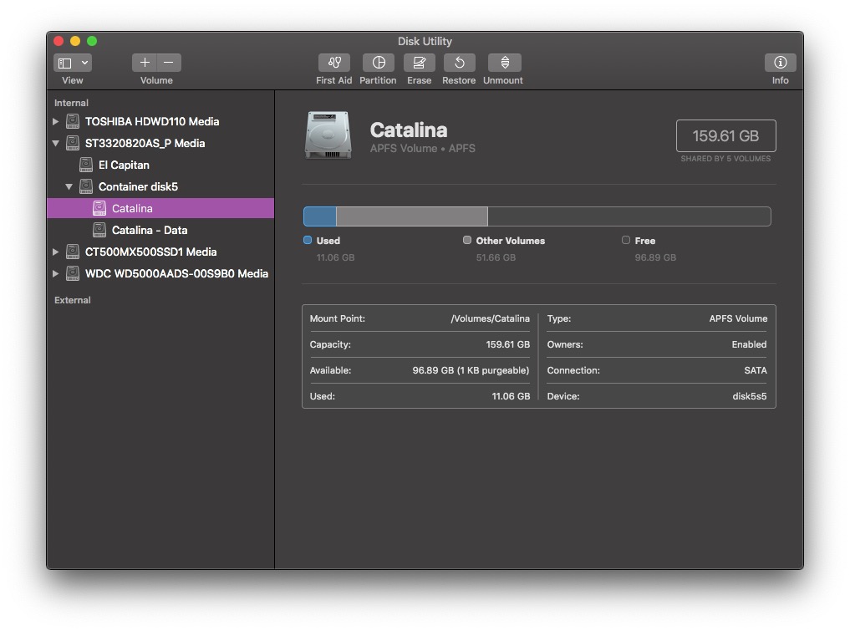This screenshot has width=850, height=631.
Task: Click the blue Used segment of usage bar
Action: (319, 216)
